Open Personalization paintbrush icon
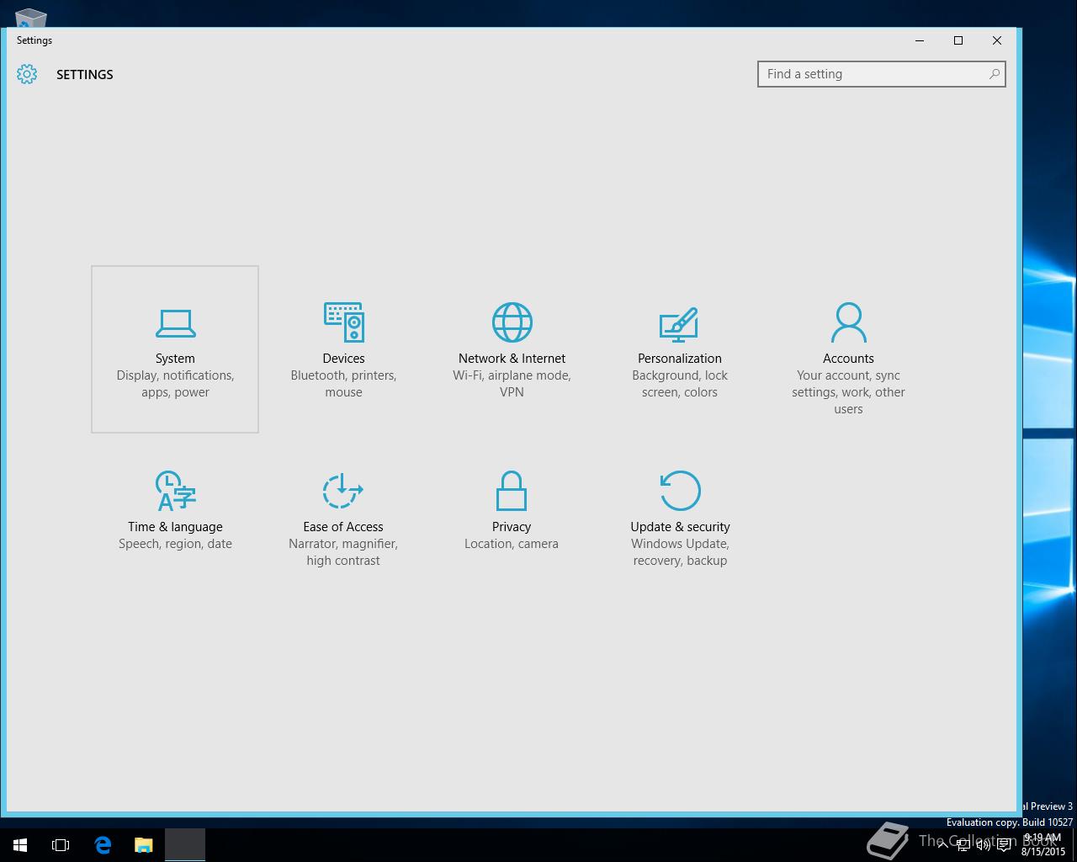 tap(679, 324)
